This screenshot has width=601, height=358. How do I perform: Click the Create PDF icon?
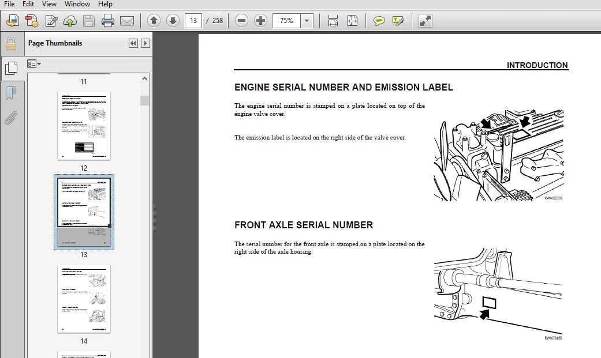click(x=13, y=21)
